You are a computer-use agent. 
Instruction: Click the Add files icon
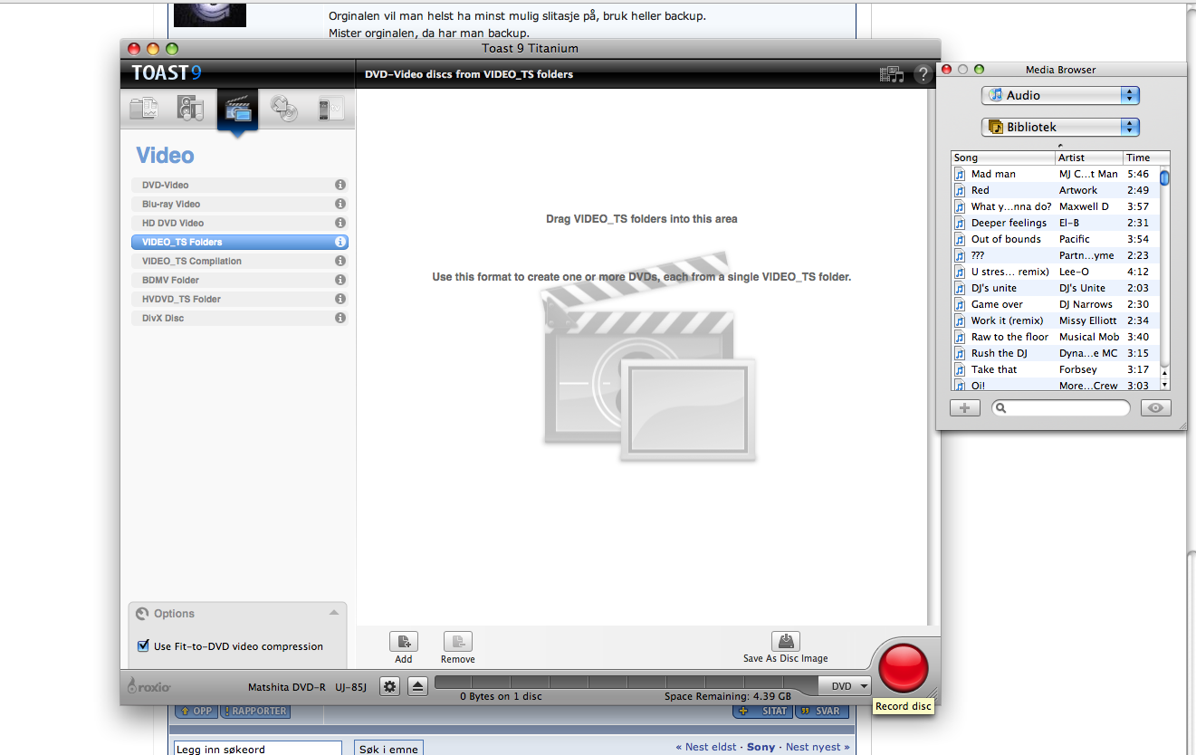click(404, 641)
